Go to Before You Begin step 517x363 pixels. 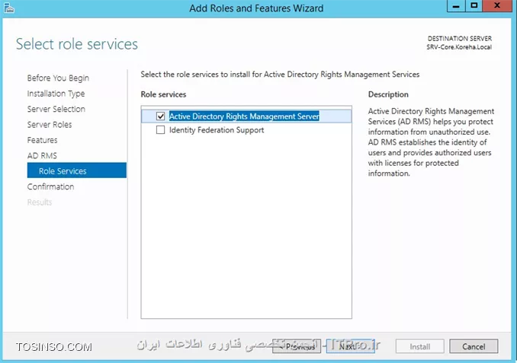point(58,78)
